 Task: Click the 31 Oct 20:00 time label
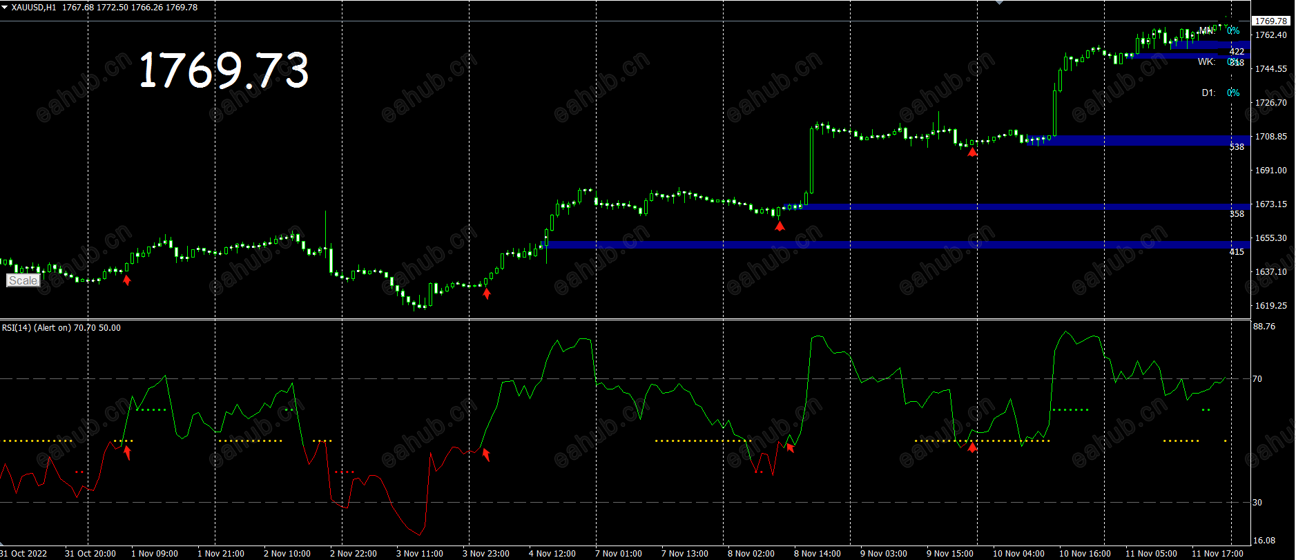pos(90,554)
